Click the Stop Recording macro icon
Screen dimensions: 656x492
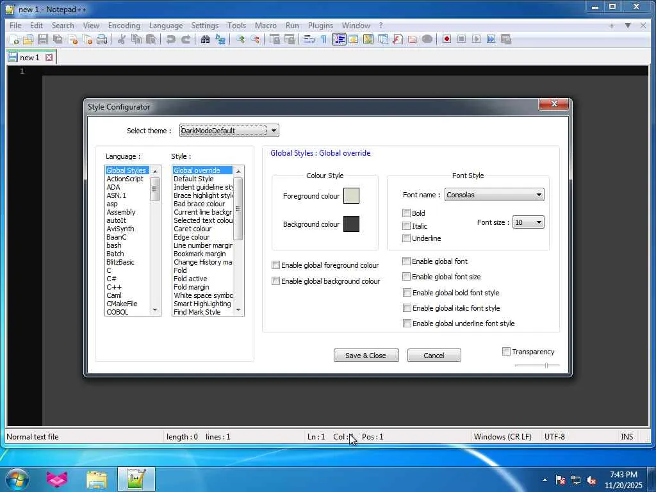461,39
